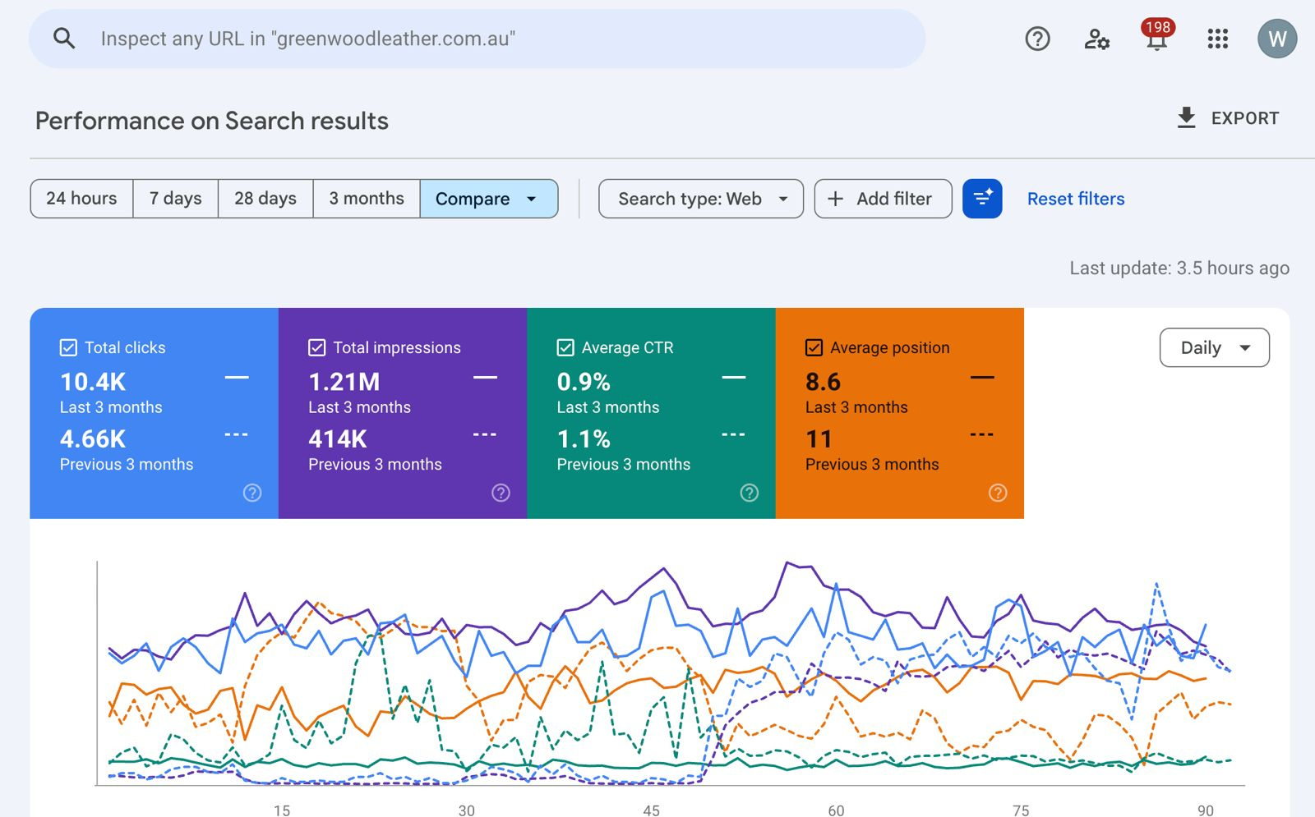Click the Reset filters link
This screenshot has height=817, width=1315.
[x=1075, y=199]
